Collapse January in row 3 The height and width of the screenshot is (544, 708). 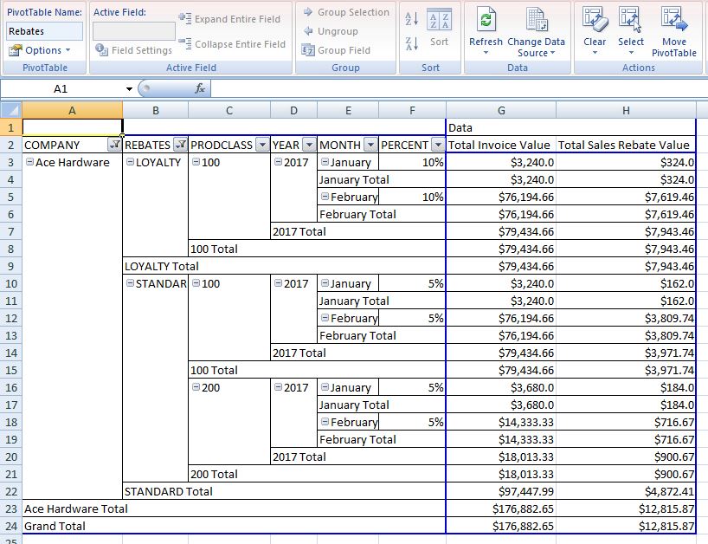coord(325,162)
